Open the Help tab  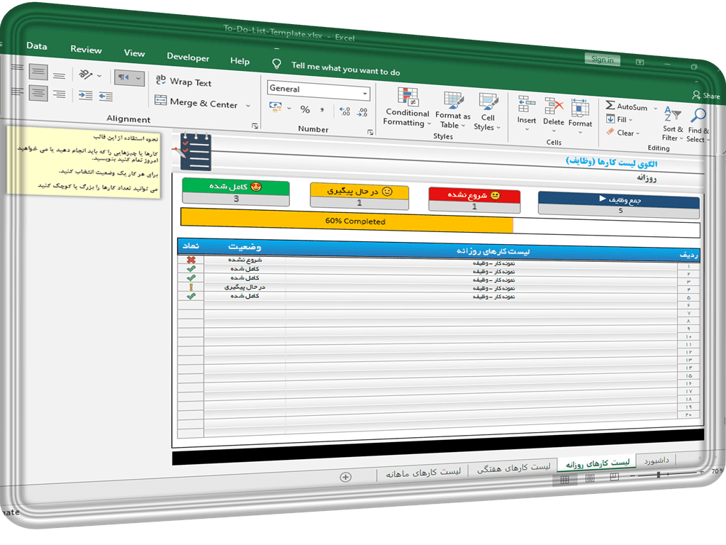[240, 61]
